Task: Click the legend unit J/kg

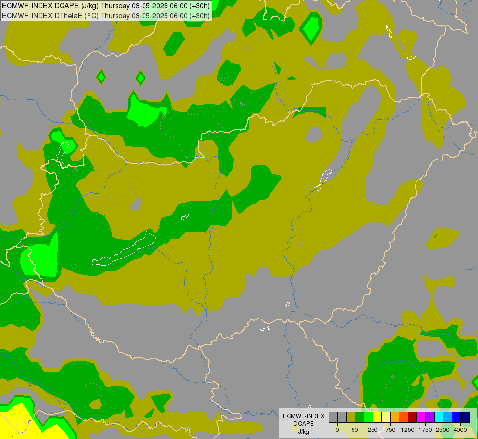Action: click(304, 432)
